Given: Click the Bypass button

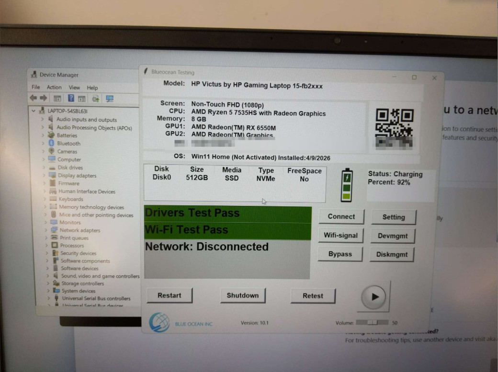Looking at the screenshot, I should point(340,254).
